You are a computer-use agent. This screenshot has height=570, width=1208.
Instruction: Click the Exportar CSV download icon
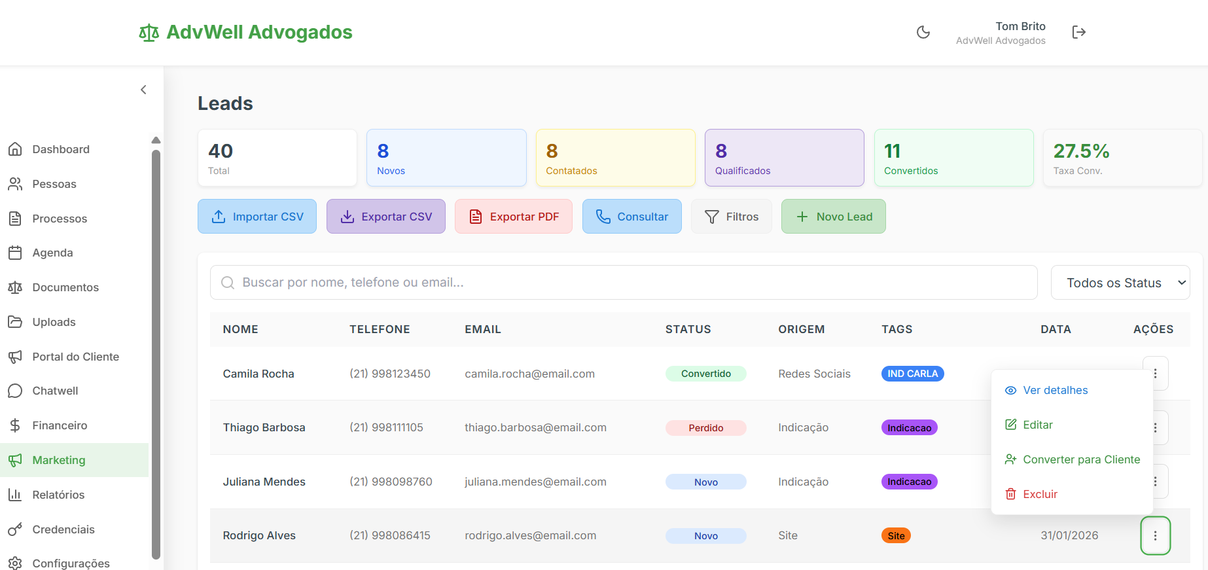(347, 217)
